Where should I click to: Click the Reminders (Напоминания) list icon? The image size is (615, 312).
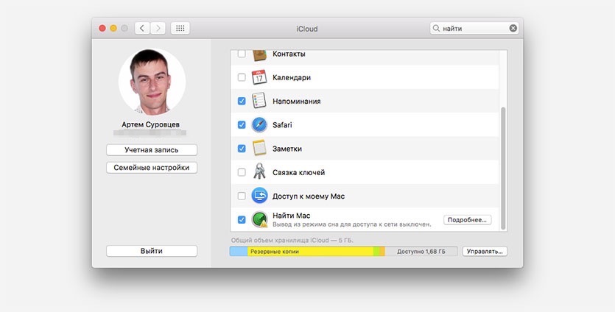coord(259,101)
